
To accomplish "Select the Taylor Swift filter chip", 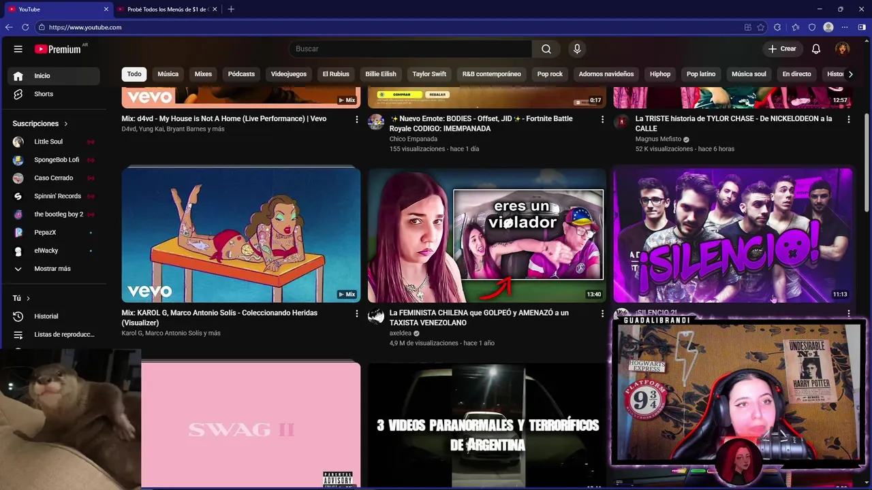I will (429, 74).
